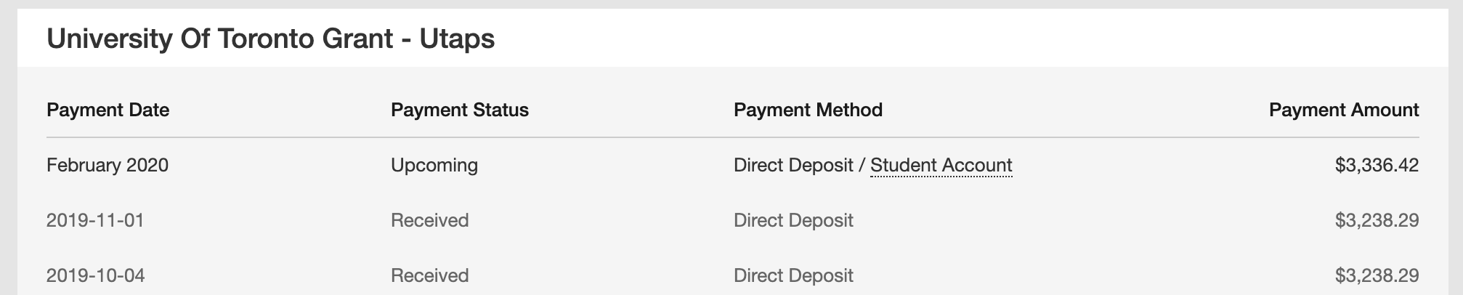Click Direct Deposit in the 2019-11-01 row

point(793,220)
